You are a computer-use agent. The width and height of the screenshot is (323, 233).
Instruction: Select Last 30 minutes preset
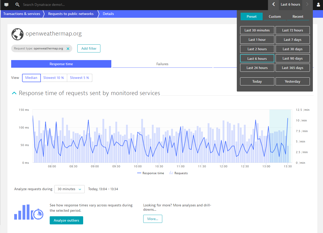click(257, 30)
